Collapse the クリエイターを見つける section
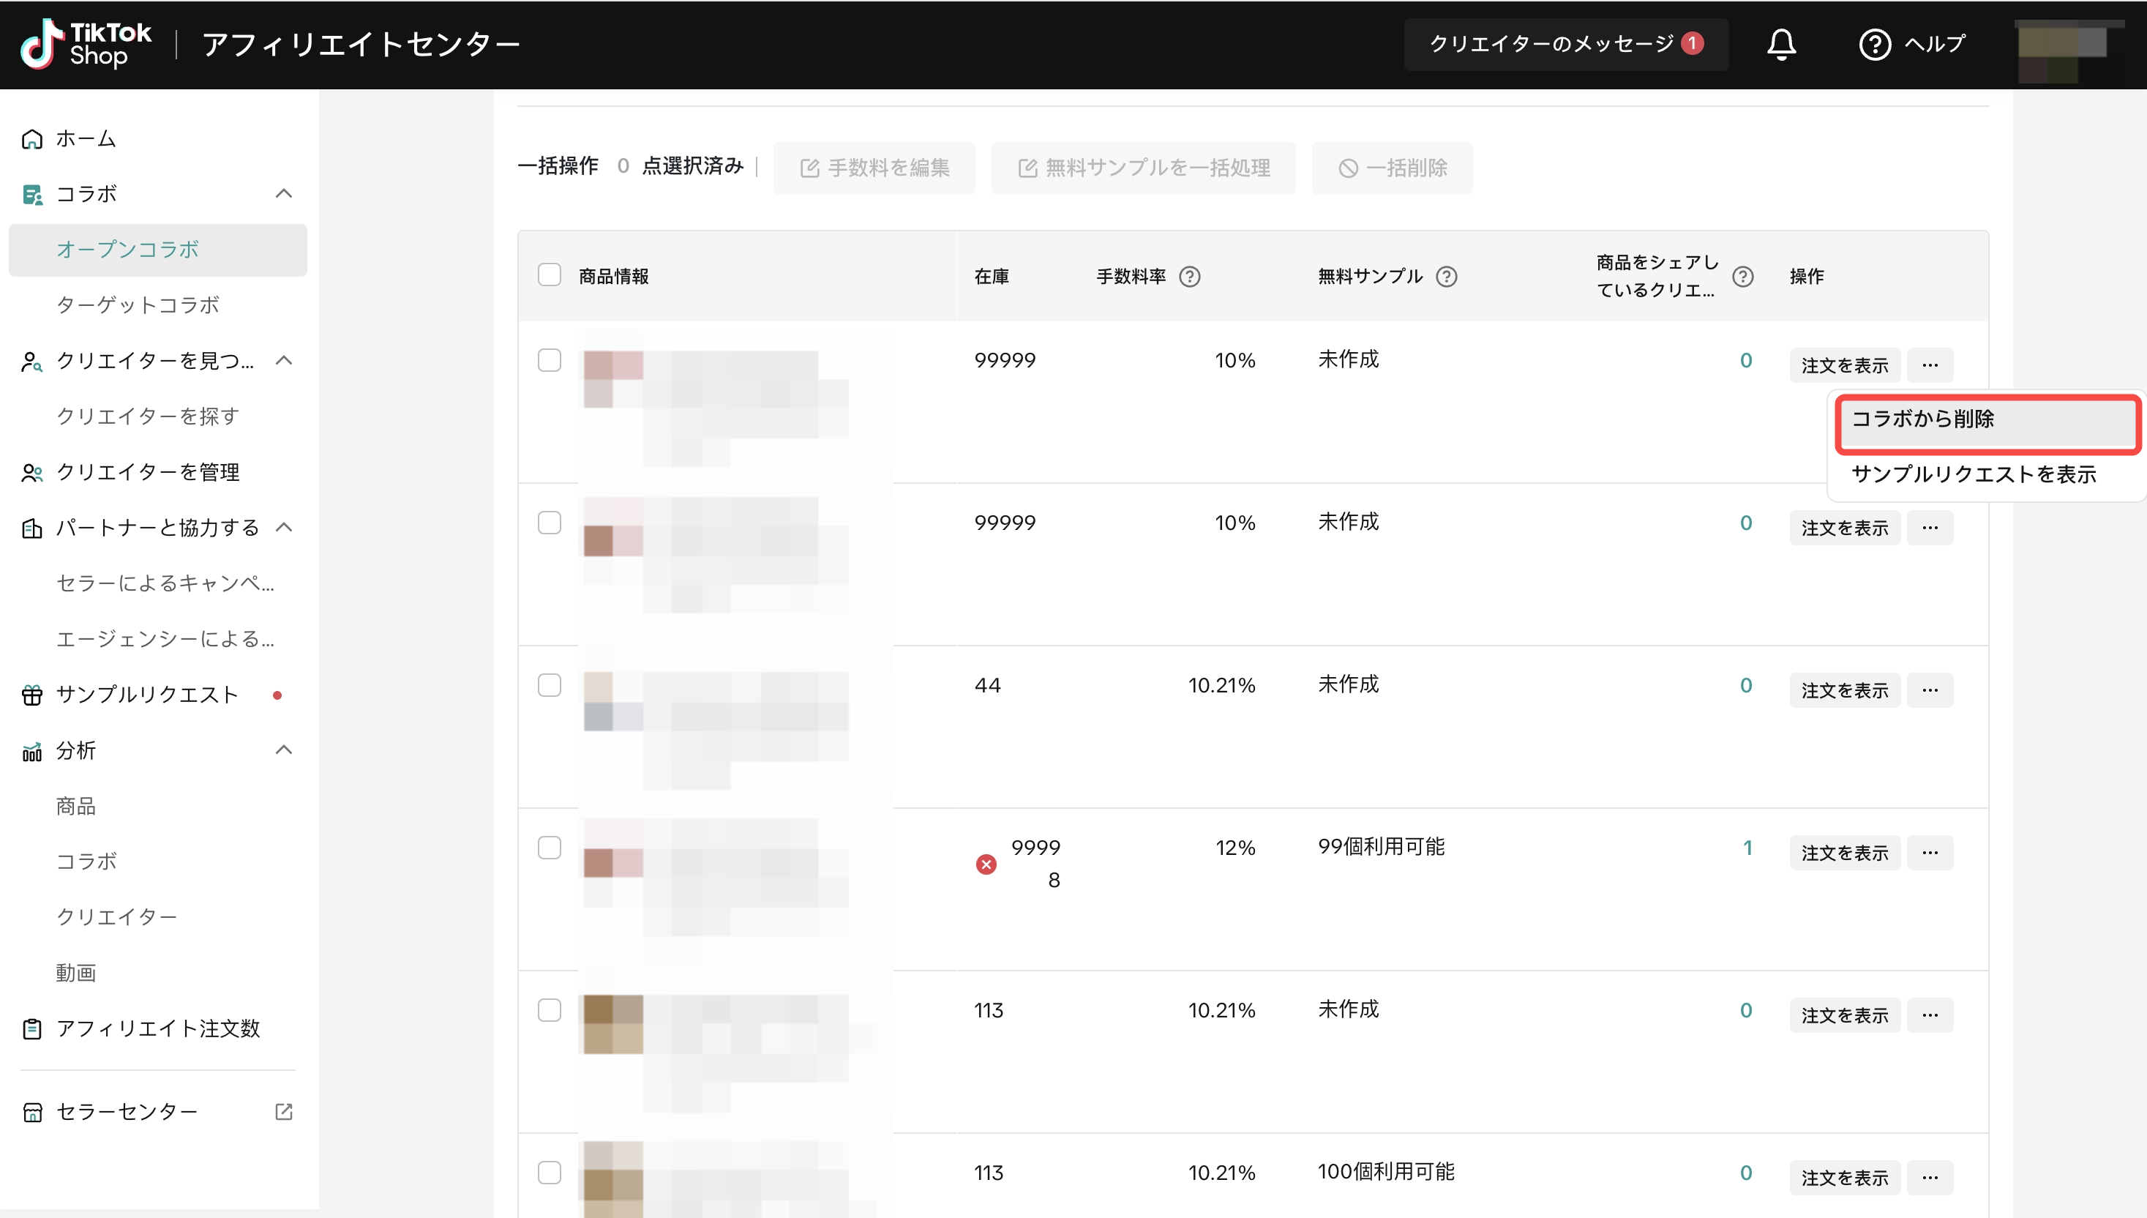Viewport: 2147px width, 1218px height. click(283, 361)
